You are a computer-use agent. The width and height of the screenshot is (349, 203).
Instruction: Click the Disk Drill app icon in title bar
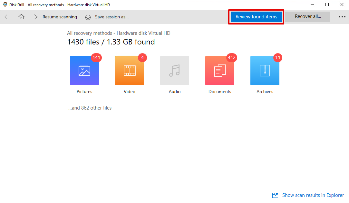(5, 5)
